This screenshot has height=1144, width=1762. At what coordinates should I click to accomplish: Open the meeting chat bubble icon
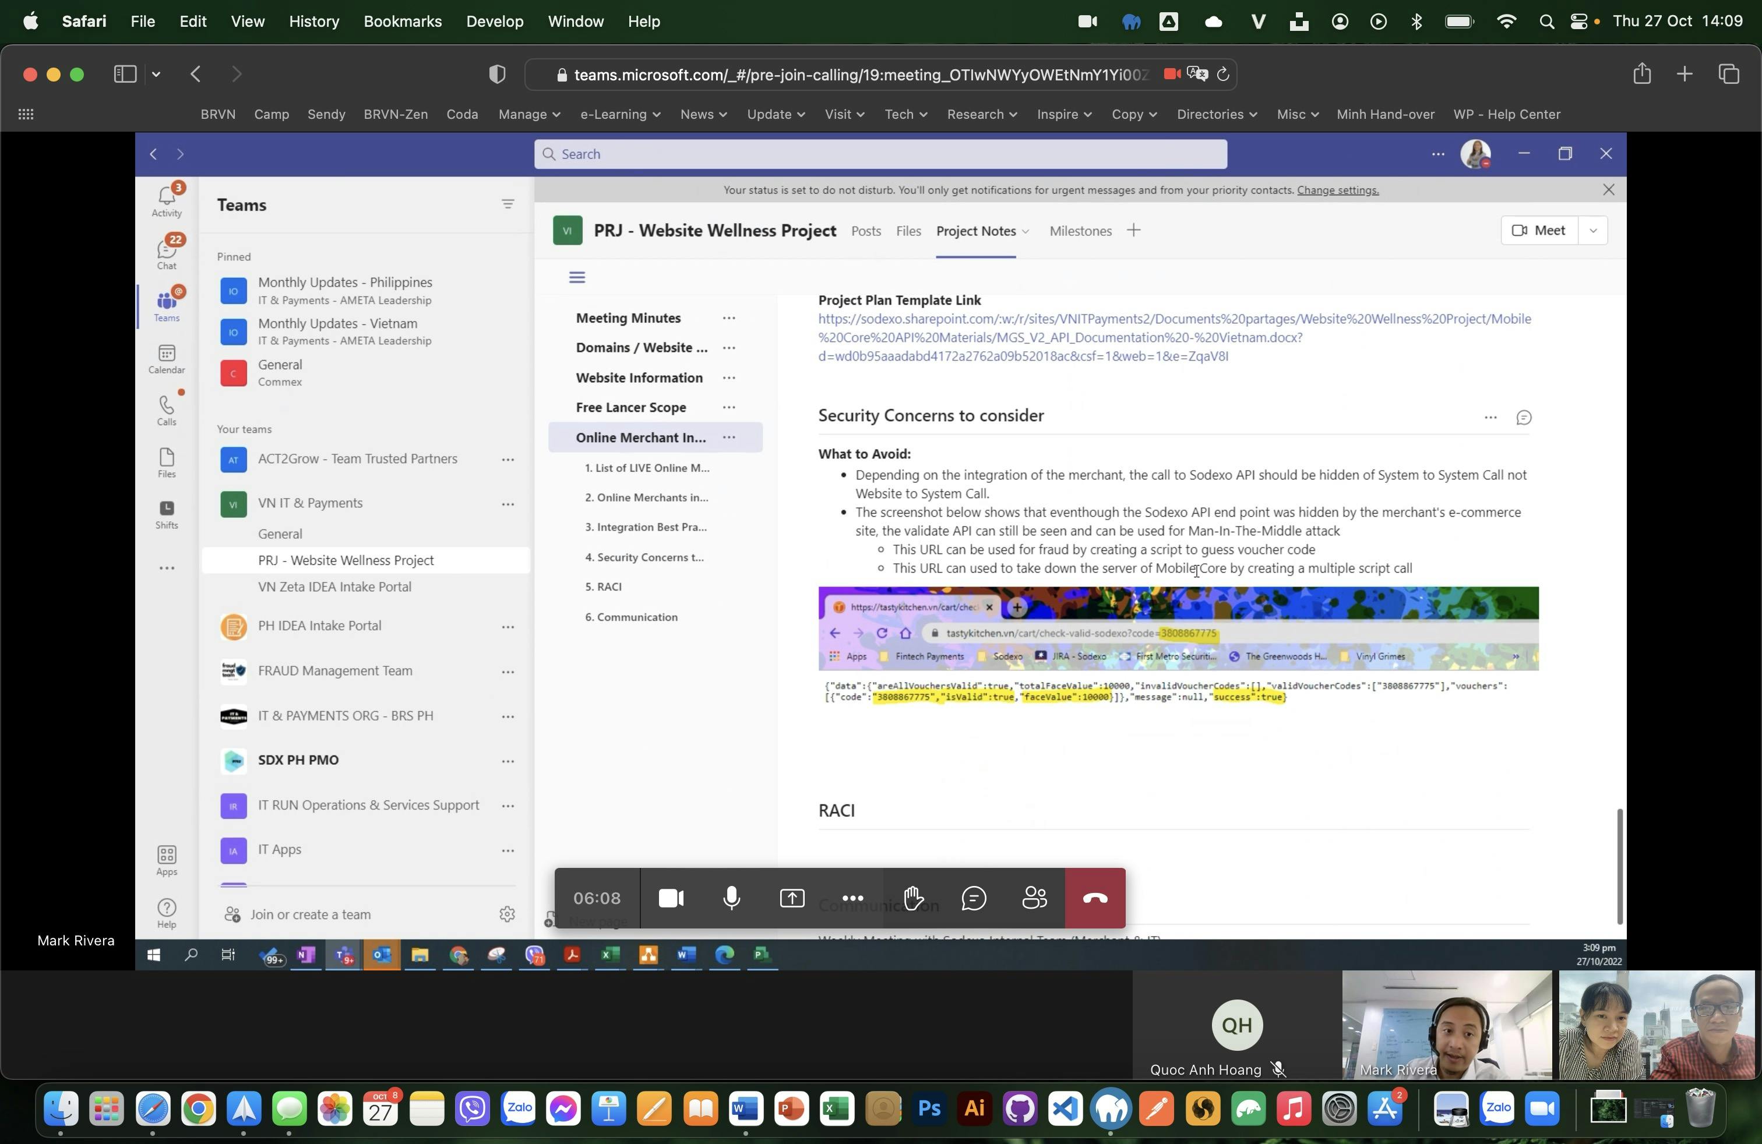[973, 898]
